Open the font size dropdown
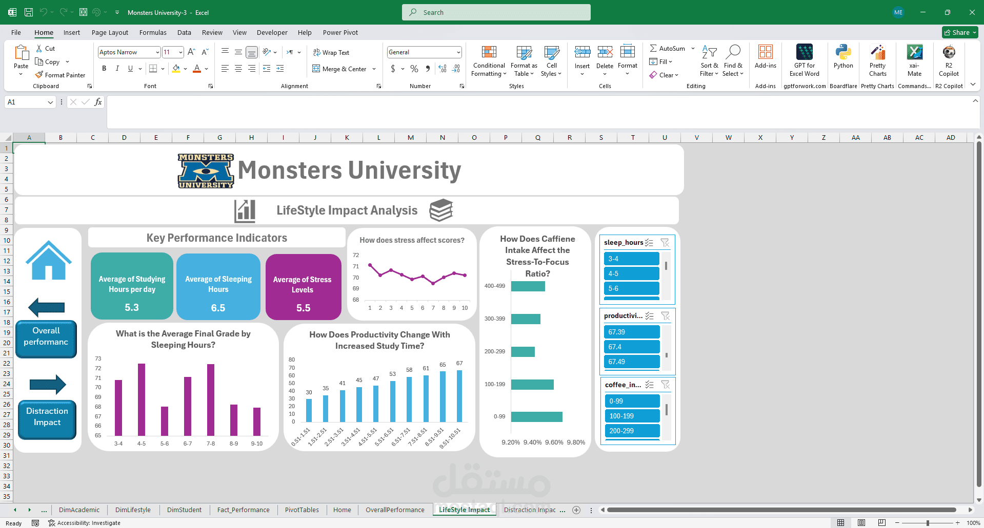984x528 pixels. coord(180,52)
